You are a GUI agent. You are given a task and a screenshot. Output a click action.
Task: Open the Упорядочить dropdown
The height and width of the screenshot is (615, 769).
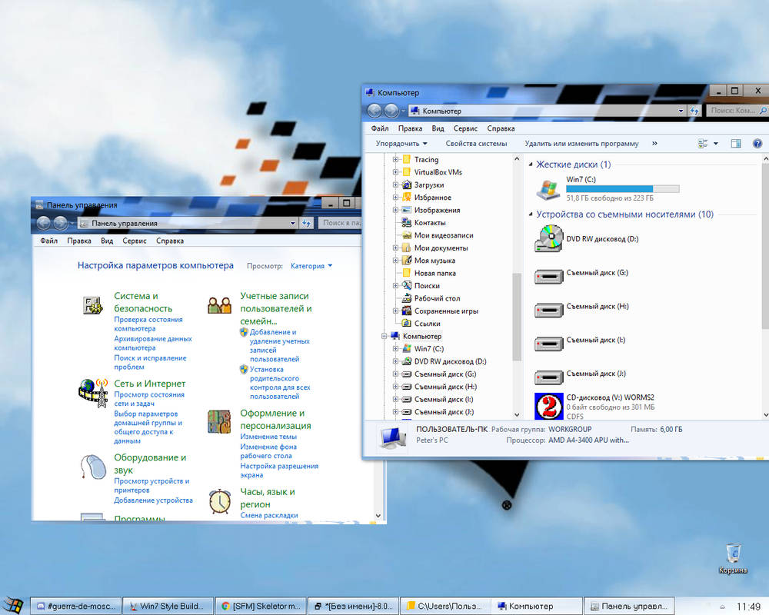click(400, 143)
